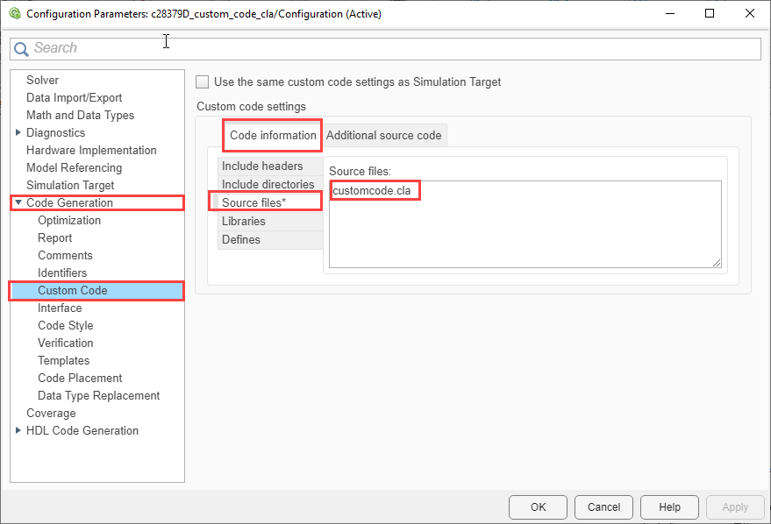Viewport: 771px width, 524px height.
Task: Click the search magnifier icon
Action: tap(22, 49)
